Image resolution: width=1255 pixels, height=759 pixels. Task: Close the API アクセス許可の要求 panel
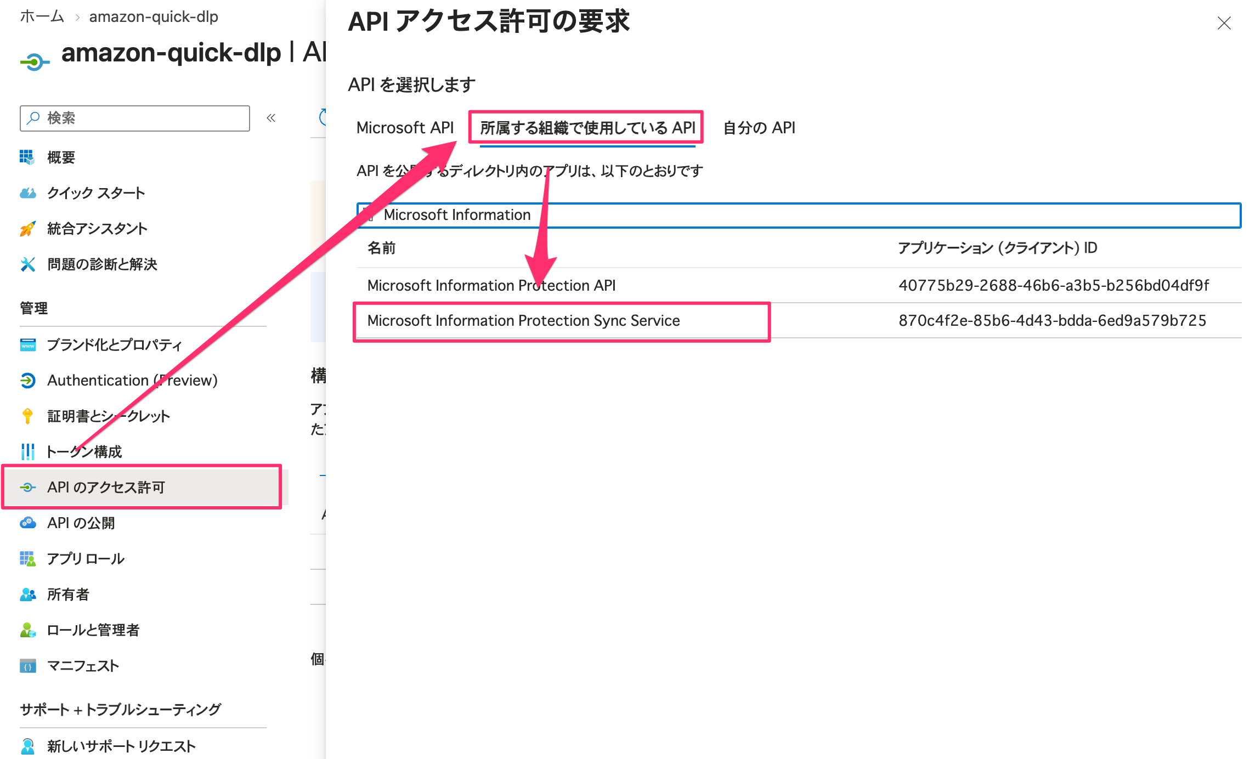(1224, 23)
